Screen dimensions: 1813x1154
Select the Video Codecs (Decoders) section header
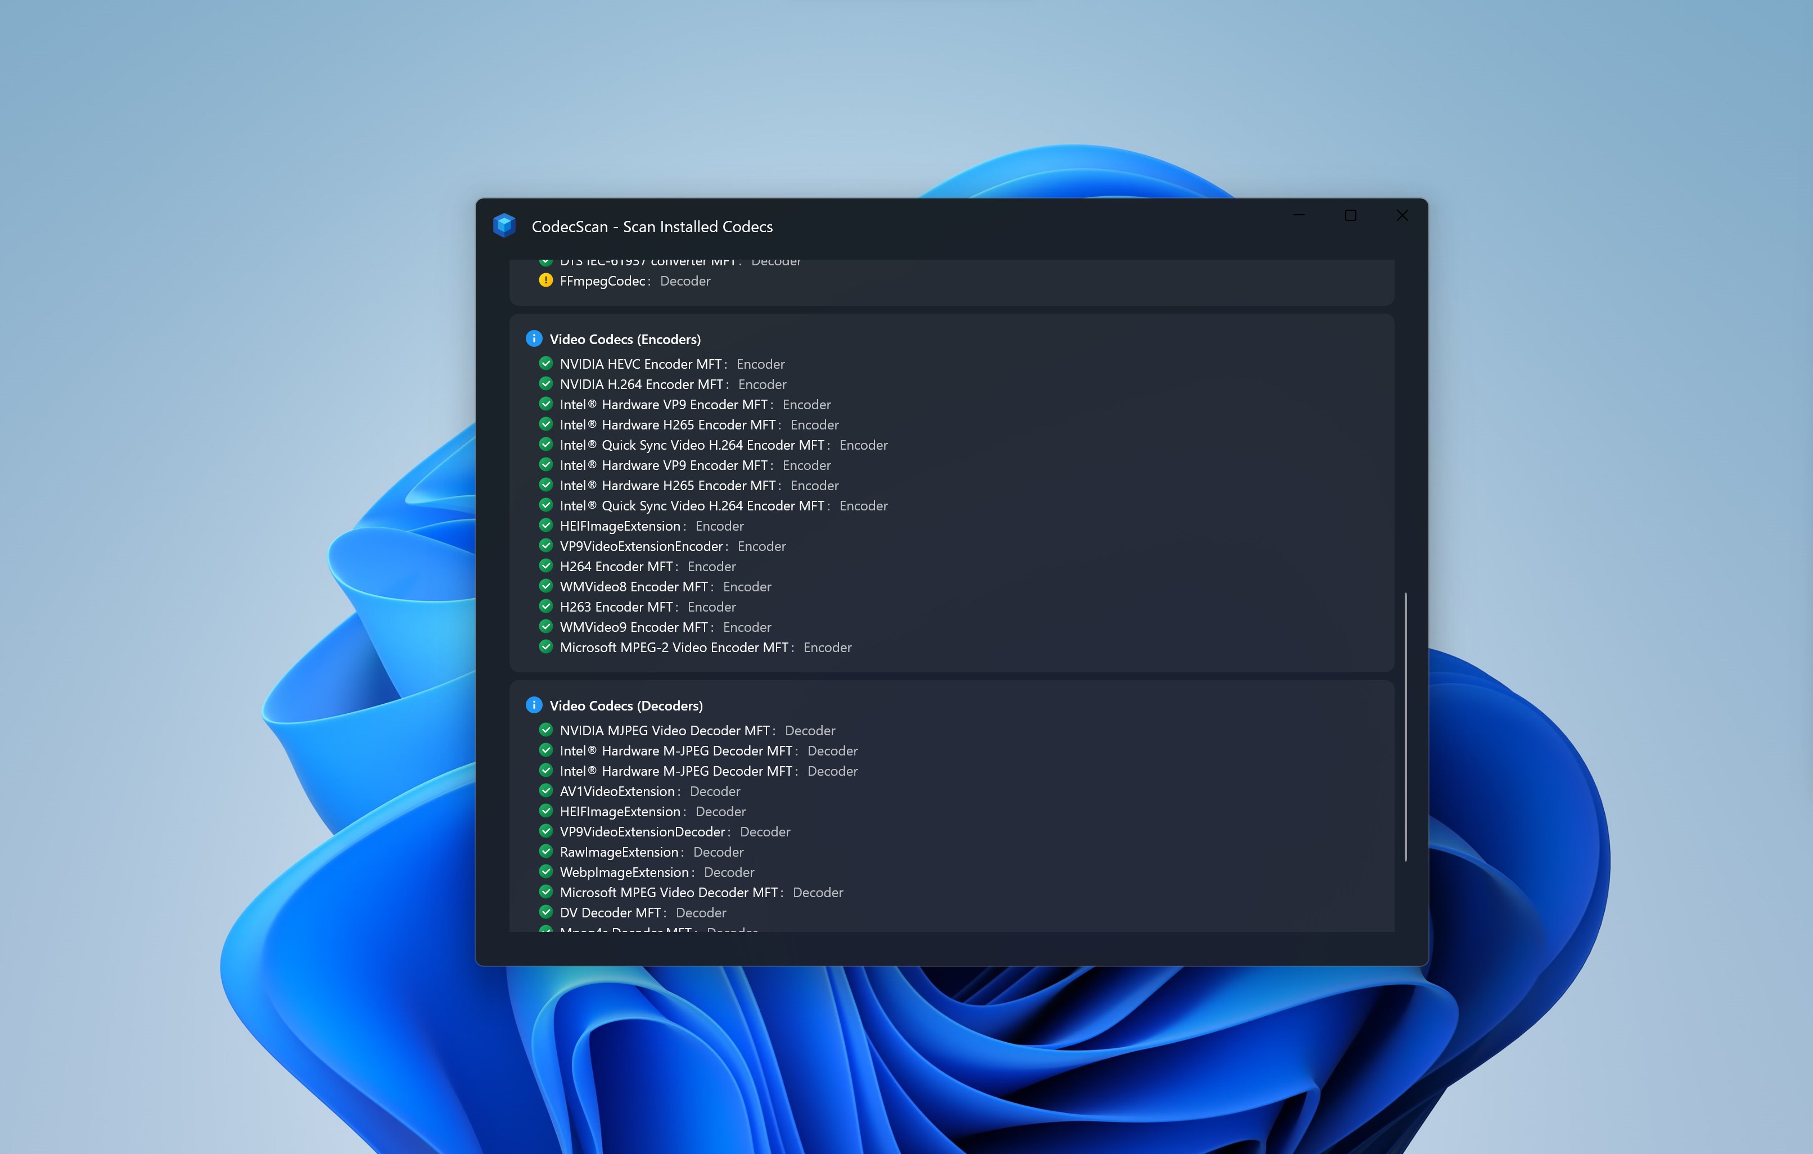(x=626, y=706)
